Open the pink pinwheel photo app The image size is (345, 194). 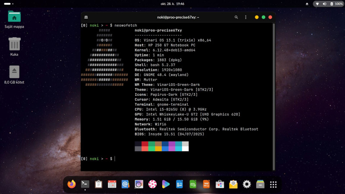click(x=152, y=184)
